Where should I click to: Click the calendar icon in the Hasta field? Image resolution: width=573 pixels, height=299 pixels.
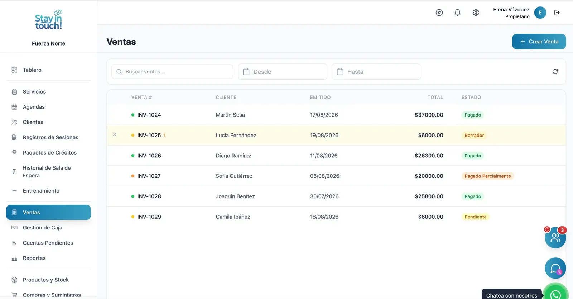point(340,72)
